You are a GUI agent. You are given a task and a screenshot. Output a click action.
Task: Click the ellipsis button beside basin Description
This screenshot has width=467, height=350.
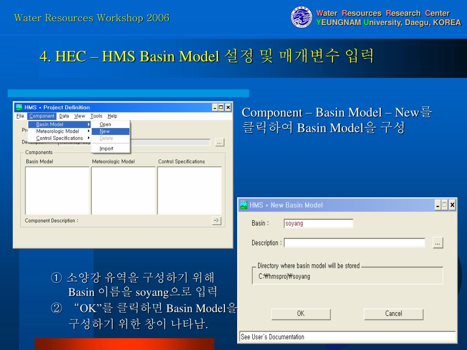(437, 243)
